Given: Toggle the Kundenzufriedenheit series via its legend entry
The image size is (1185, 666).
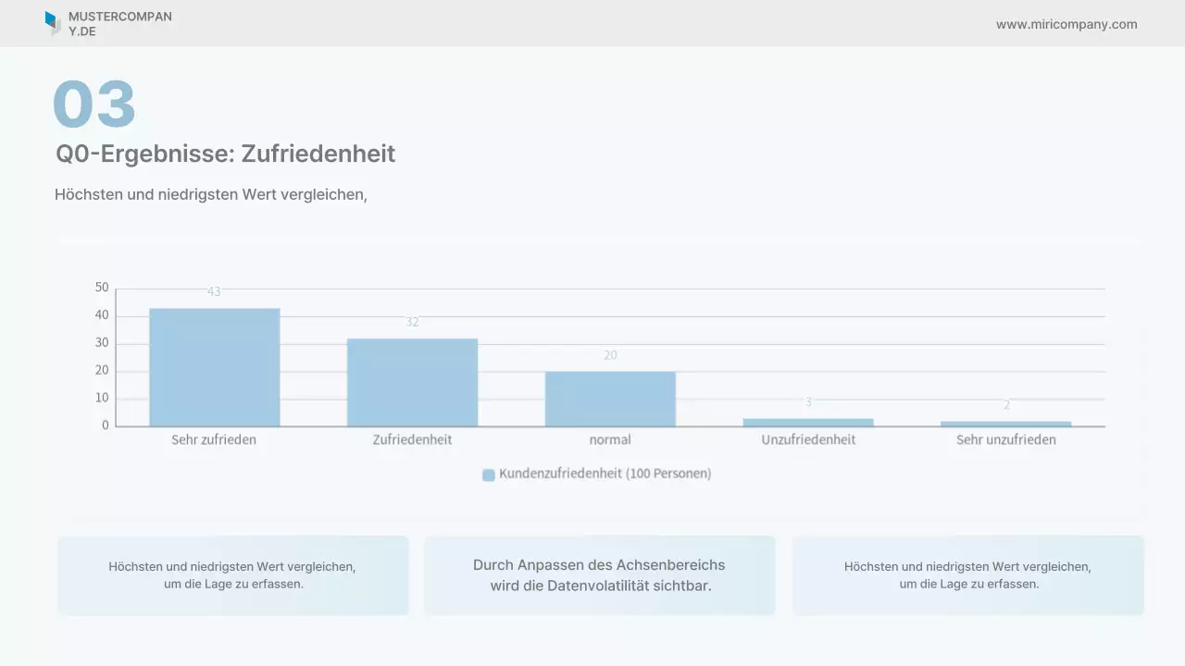Looking at the screenshot, I should 597,473.
